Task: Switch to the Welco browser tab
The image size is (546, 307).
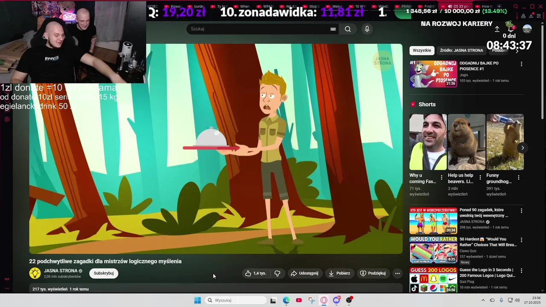Action: coord(334,6)
